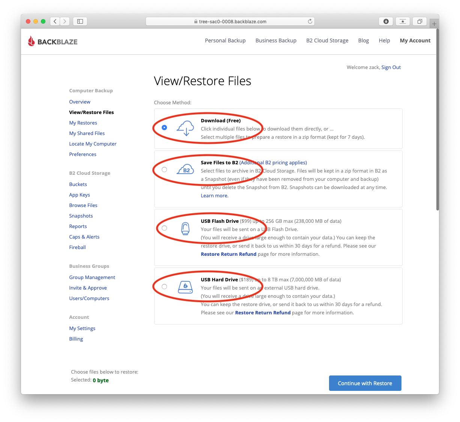Open Preferences in sidebar

point(83,154)
